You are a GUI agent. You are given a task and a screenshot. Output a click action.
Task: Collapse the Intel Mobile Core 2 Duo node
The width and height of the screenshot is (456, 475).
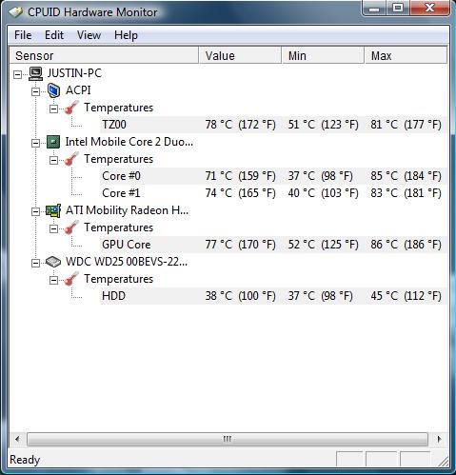click(36, 144)
